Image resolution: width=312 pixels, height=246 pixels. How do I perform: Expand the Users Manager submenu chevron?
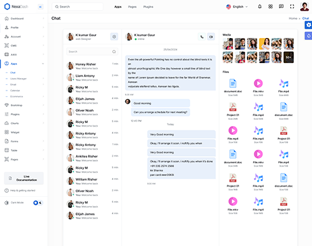point(43,79)
